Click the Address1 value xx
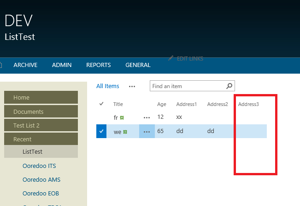 [x=179, y=117]
